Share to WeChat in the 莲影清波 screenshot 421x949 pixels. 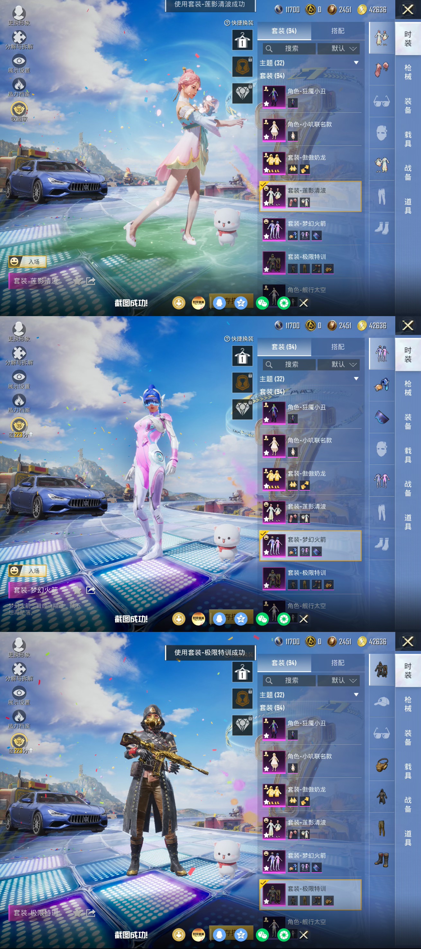click(x=262, y=303)
